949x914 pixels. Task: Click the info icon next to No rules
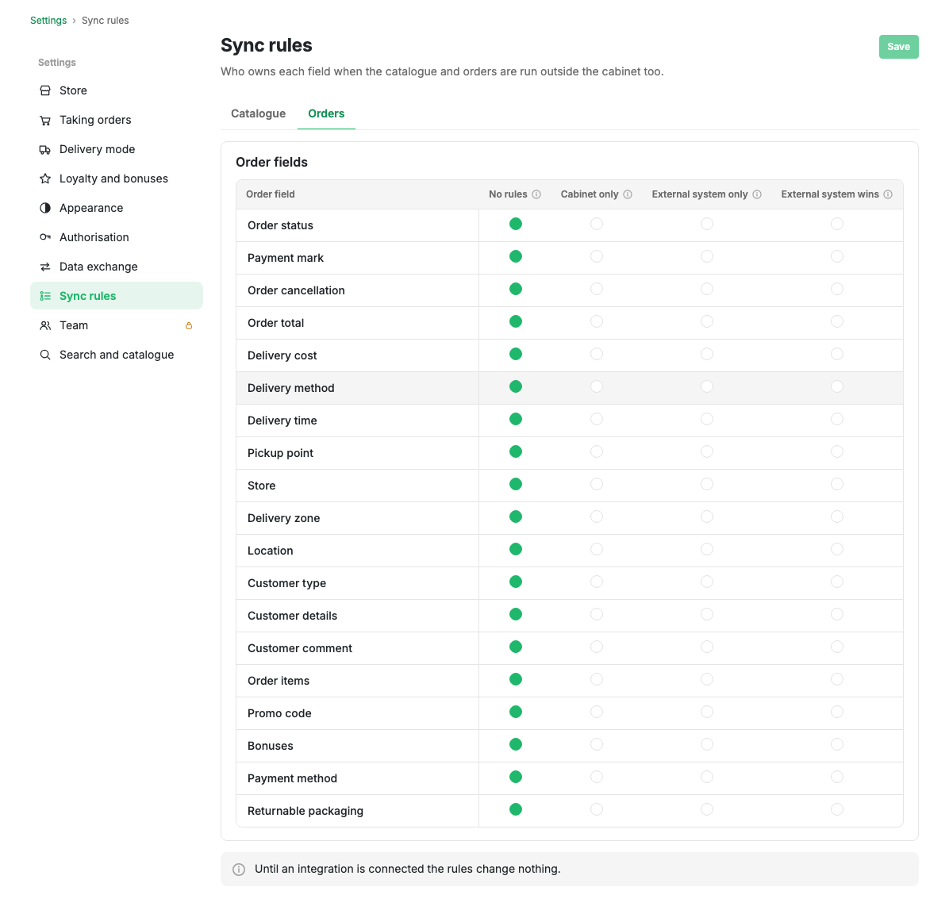[536, 194]
